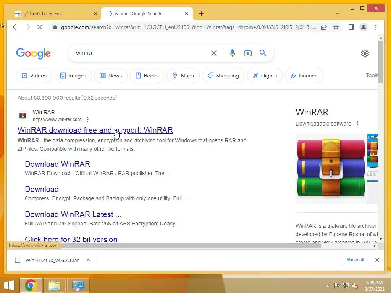The width and height of the screenshot is (391, 293).
Task: Click the vertical page scrollbar
Action: pos(381,62)
